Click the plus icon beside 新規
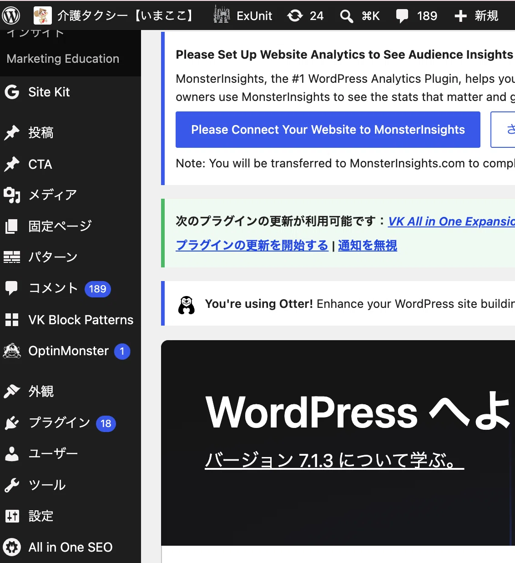Viewport: 515px width, 563px height. (x=460, y=16)
